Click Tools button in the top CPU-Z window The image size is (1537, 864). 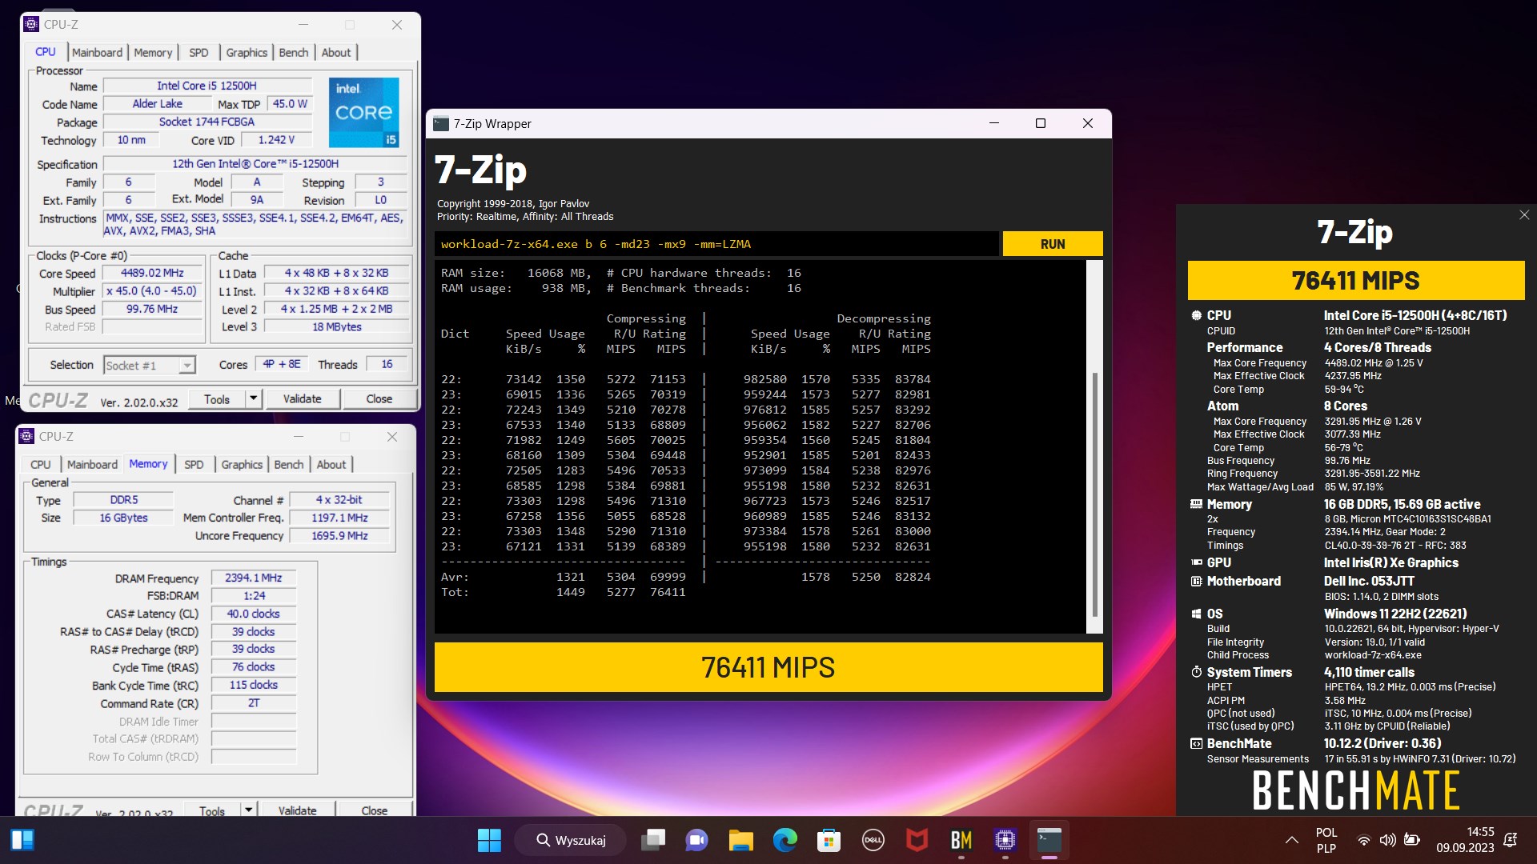217,398
